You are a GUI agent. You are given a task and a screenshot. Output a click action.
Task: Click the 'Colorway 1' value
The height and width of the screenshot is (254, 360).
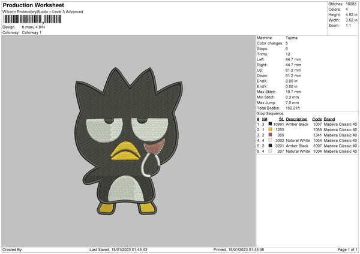pyautogui.click(x=32, y=32)
